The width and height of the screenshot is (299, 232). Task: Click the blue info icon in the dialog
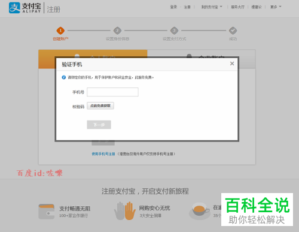pyautogui.click(x=64, y=77)
